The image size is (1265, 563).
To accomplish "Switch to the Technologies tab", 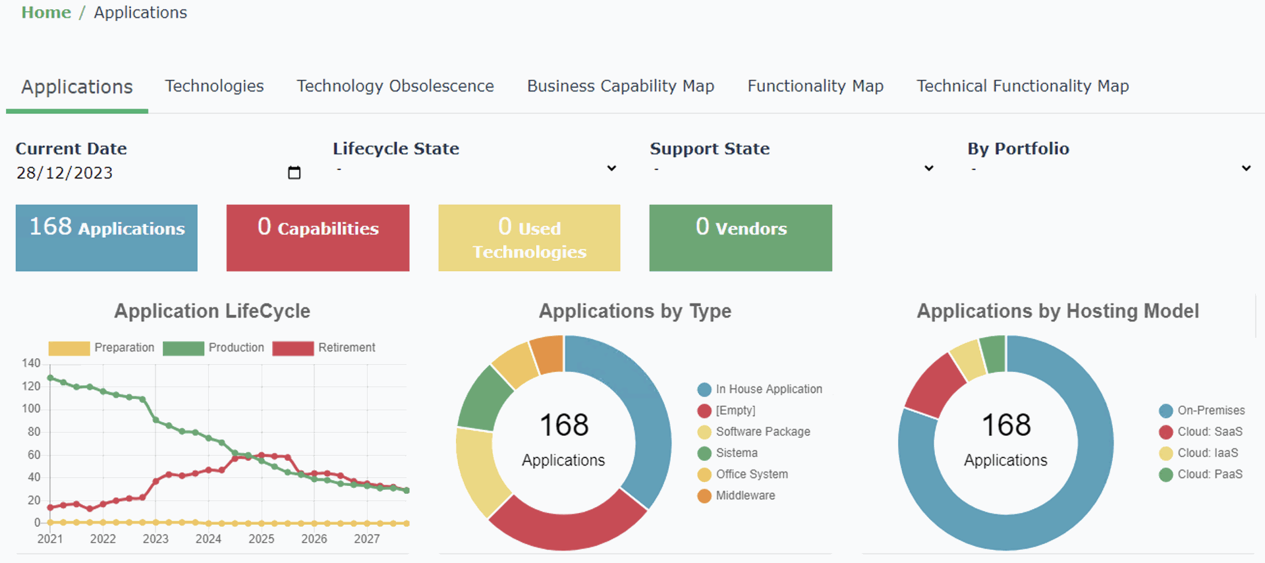I will [214, 86].
